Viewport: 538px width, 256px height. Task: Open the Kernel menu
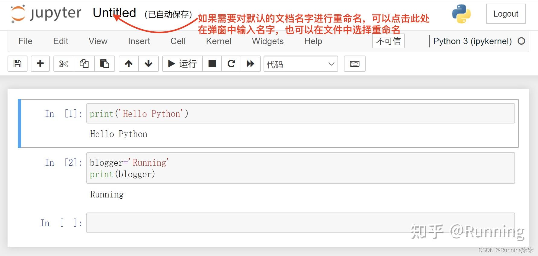219,41
